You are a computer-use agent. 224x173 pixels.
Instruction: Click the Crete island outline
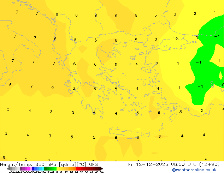[129, 133]
